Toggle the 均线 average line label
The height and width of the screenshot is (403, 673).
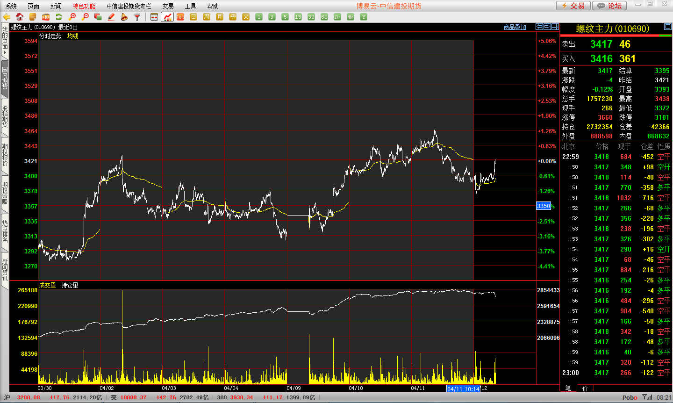pyautogui.click(x=73, y=36)
